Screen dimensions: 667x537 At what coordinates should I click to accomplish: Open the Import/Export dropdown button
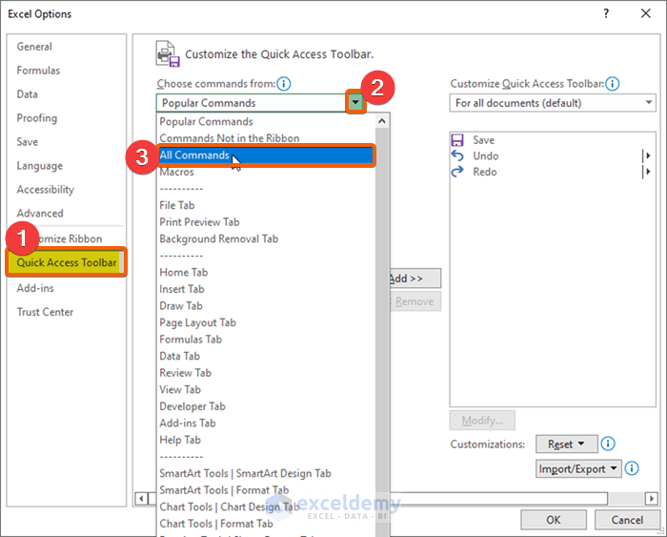pyautogui.click(x=578, y=469)
